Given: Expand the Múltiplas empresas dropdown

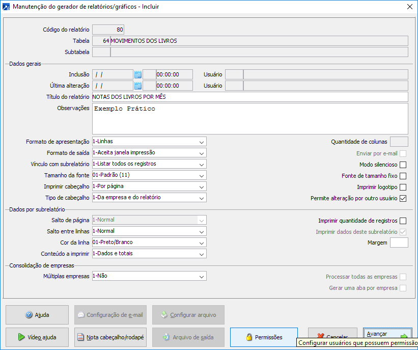Looking at the screenshot, I should click(202, 276).
